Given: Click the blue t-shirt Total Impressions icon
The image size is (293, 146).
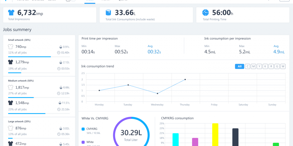Looking at the screenshot, I should click(x=11, y=13).
